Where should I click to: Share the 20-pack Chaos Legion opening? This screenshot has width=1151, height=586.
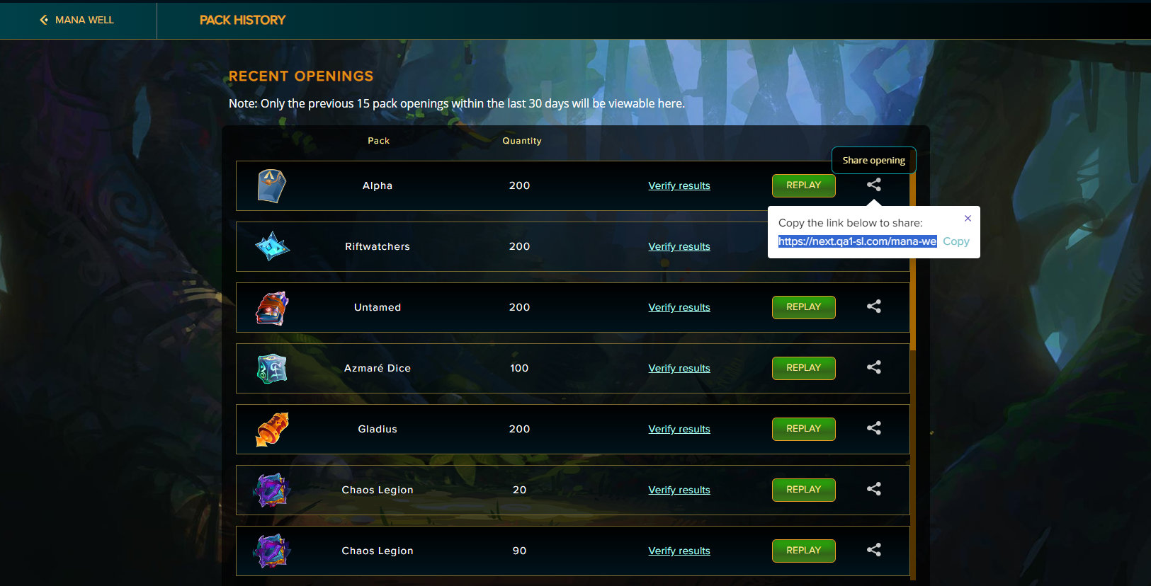click(874, 489)
